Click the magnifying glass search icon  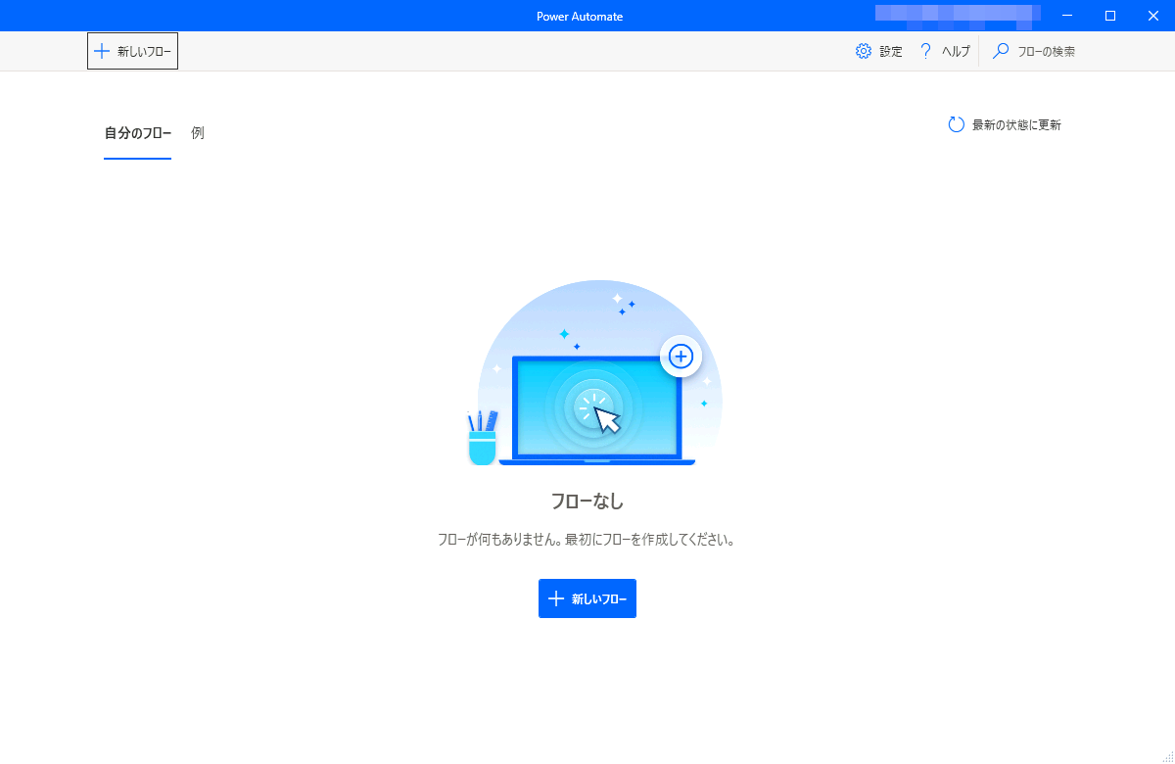click(1001, 52)
